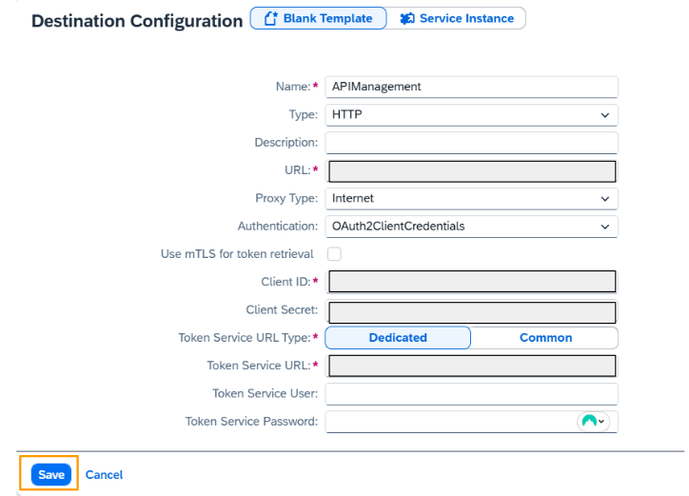The image size is (689, 496).
Task: Click the Client ID input field
Action: [472, 282]
